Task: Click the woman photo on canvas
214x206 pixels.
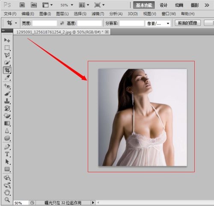Action: point(143,118)
